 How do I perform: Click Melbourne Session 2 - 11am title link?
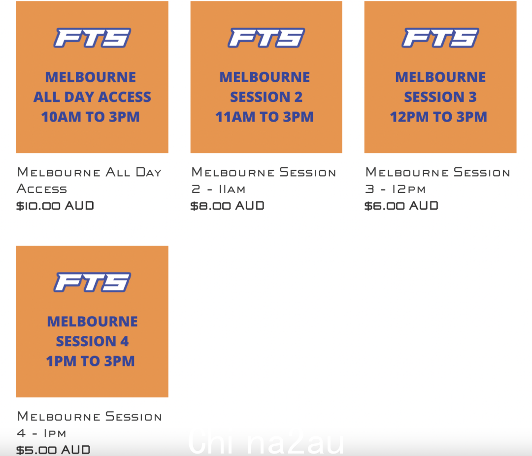pos(264,181)
